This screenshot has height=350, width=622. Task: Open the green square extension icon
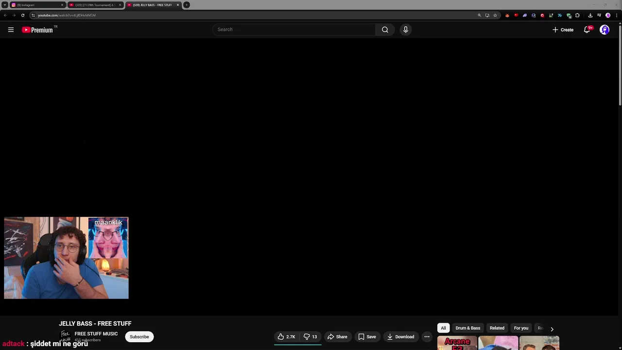tap(551, 15)
